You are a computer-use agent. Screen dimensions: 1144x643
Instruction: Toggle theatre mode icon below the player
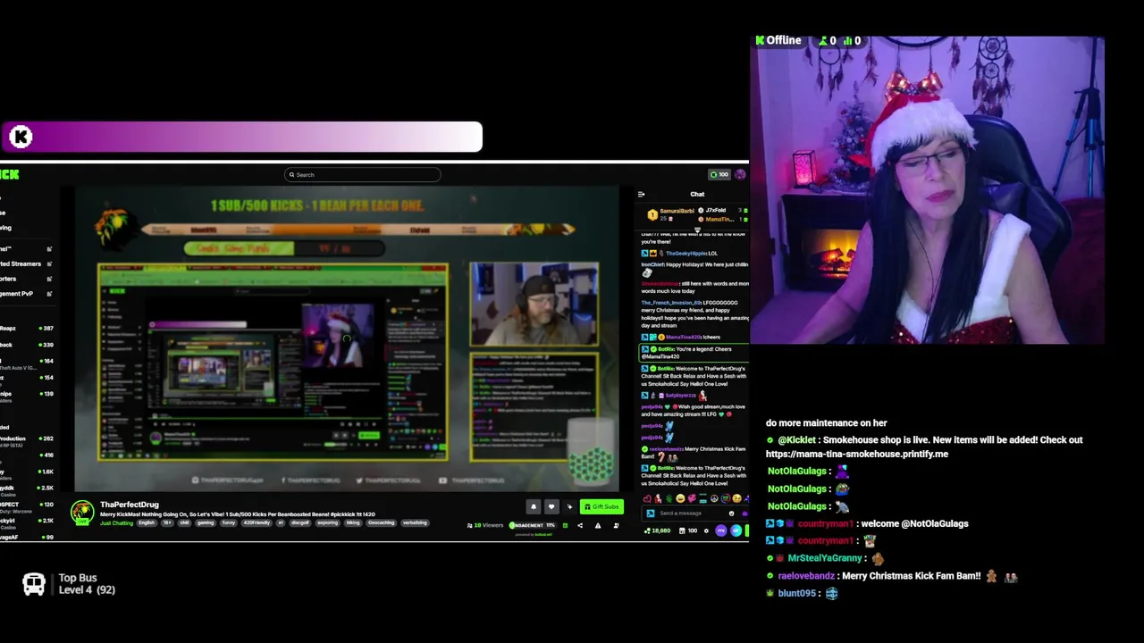tap(616, 525)
